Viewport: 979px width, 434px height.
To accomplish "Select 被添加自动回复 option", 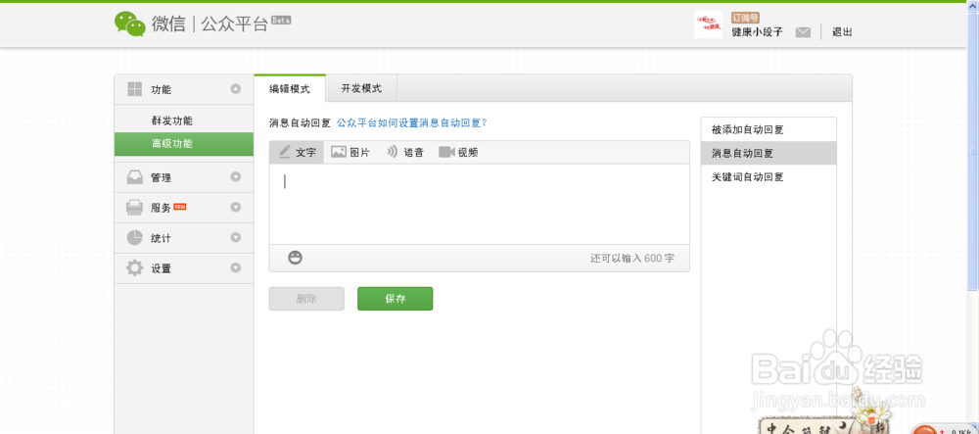I will coord(769,130).
